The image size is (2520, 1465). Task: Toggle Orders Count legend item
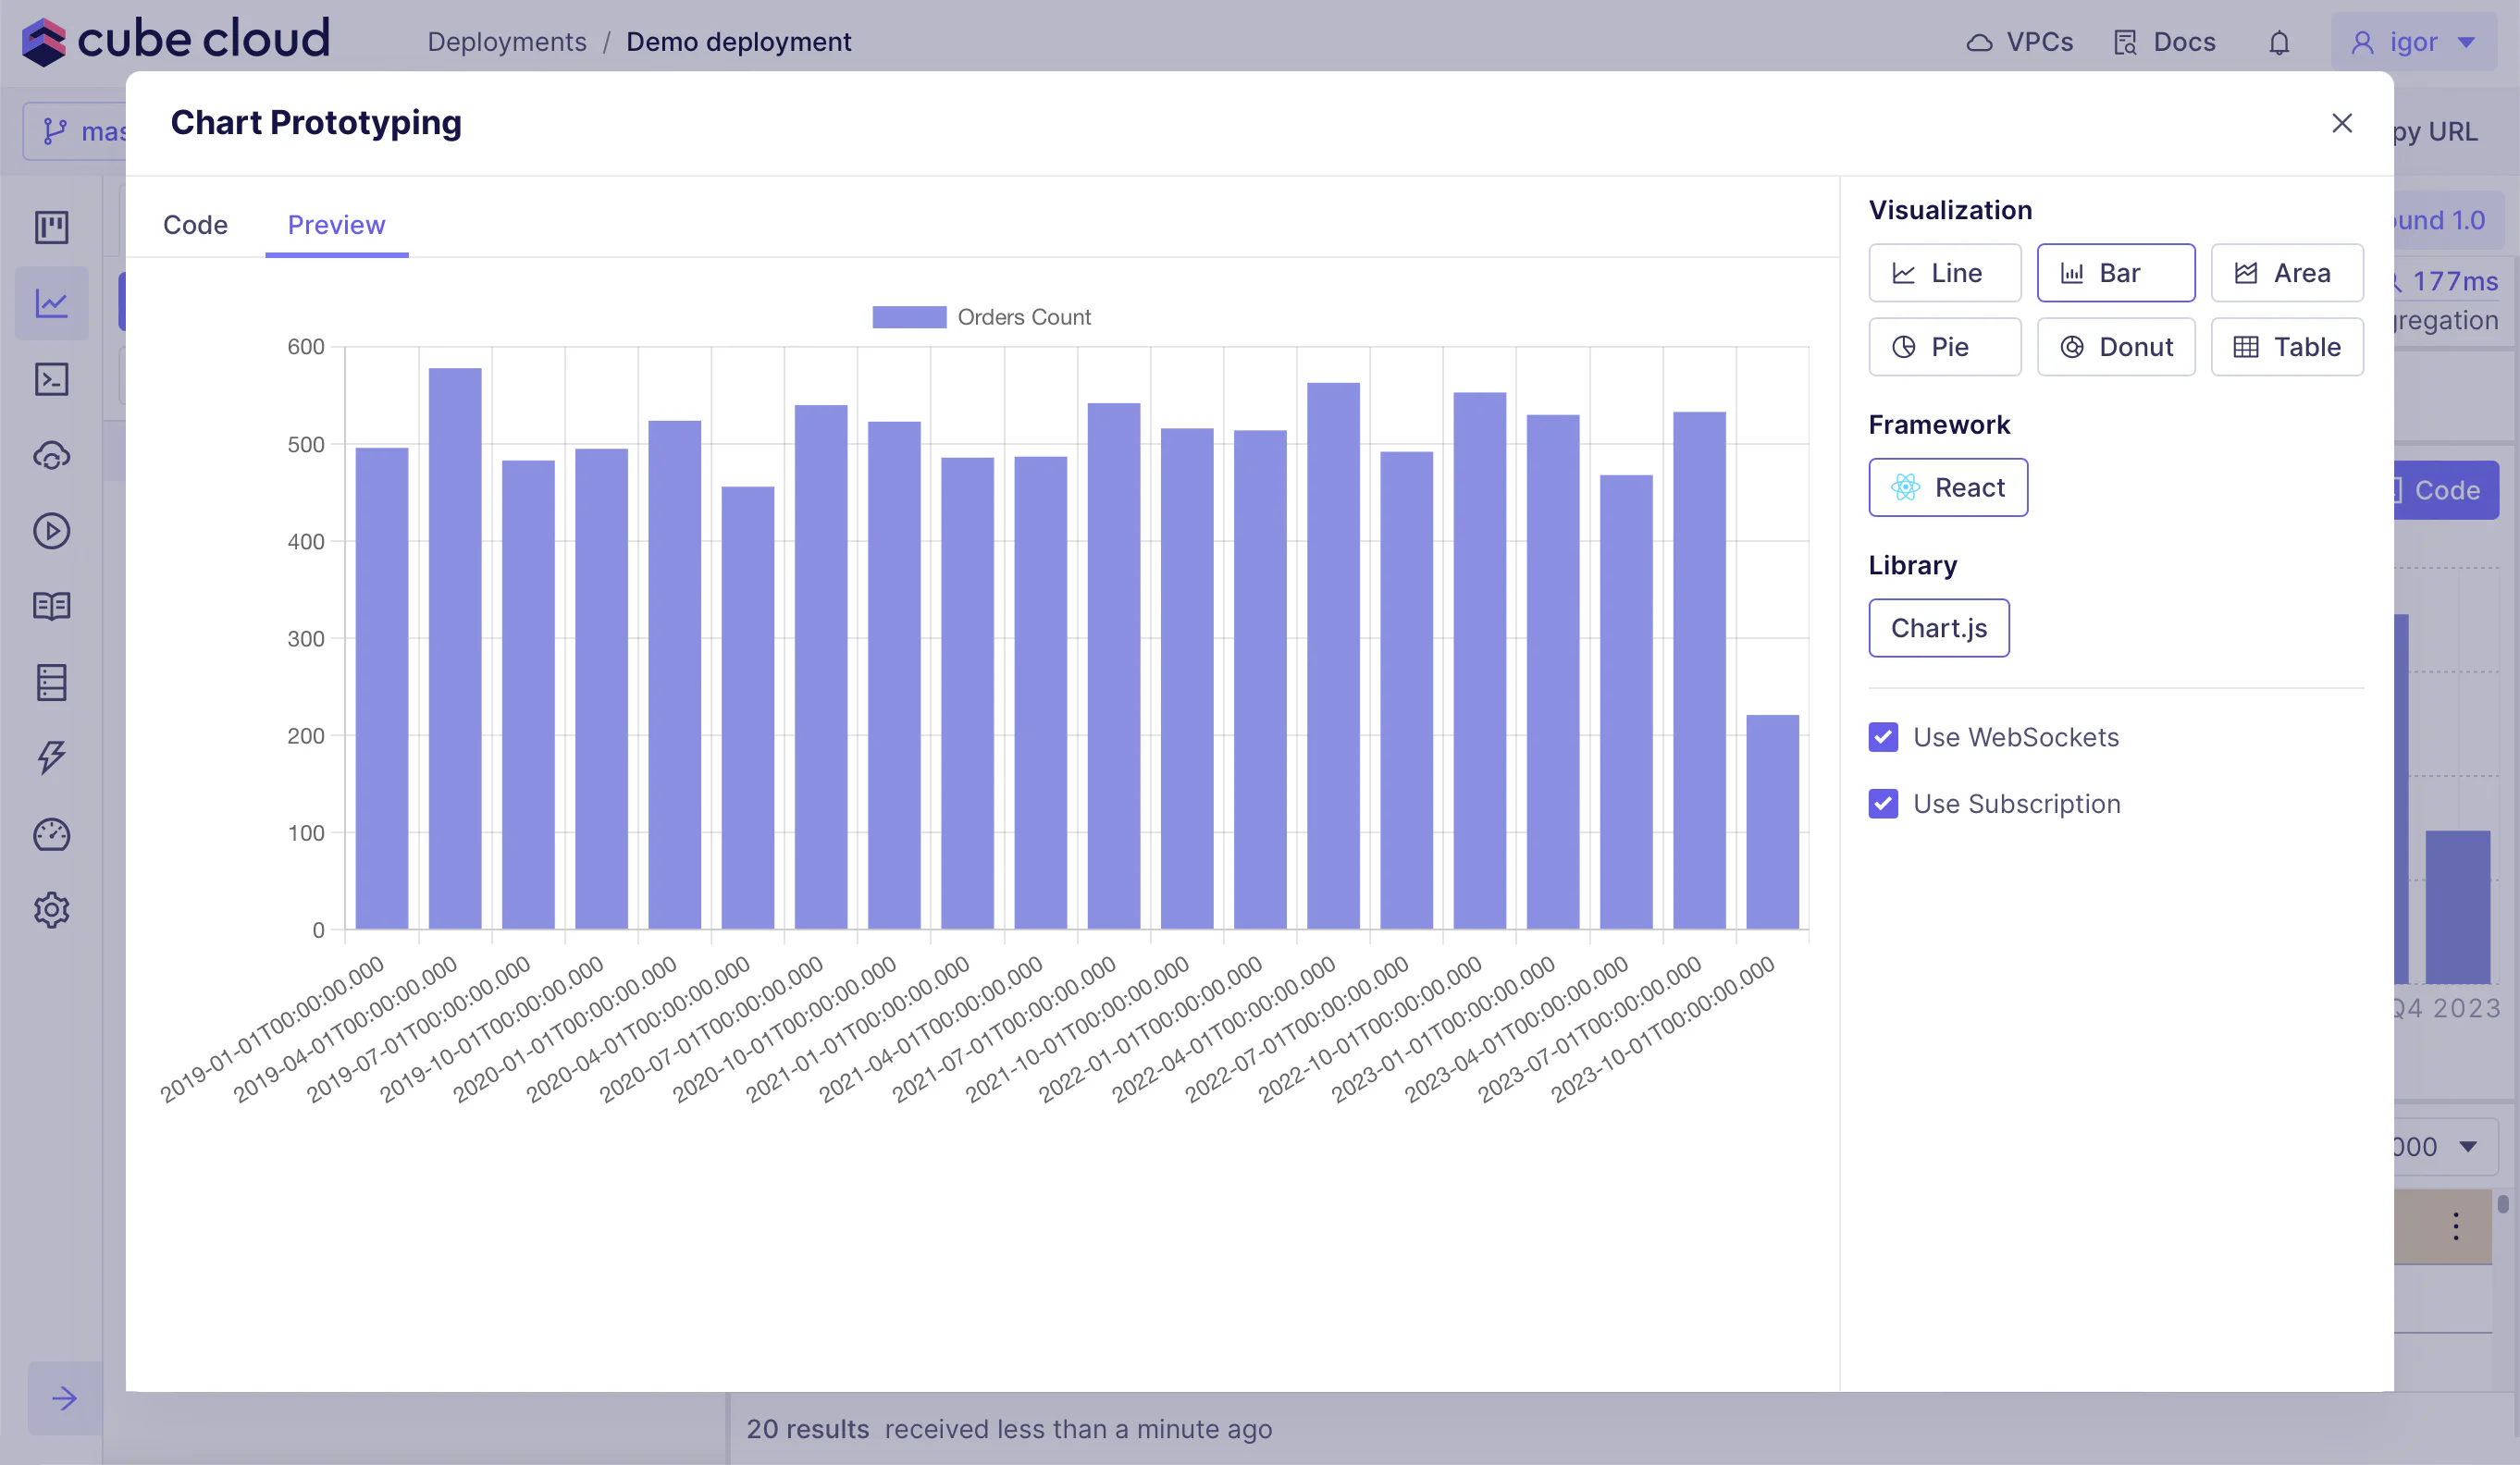coord(981,317)
